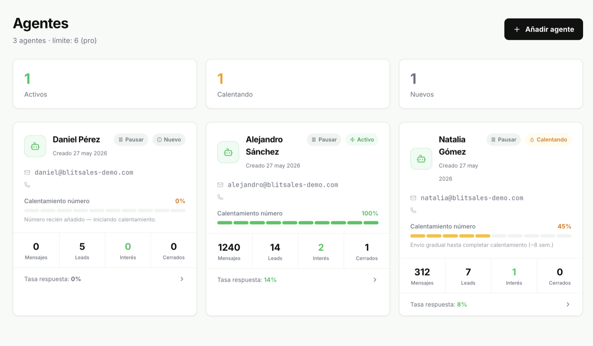Click the 'Envío gradual hasta completar calentamiento' note
593x346 pixels.
pos(482,245)
